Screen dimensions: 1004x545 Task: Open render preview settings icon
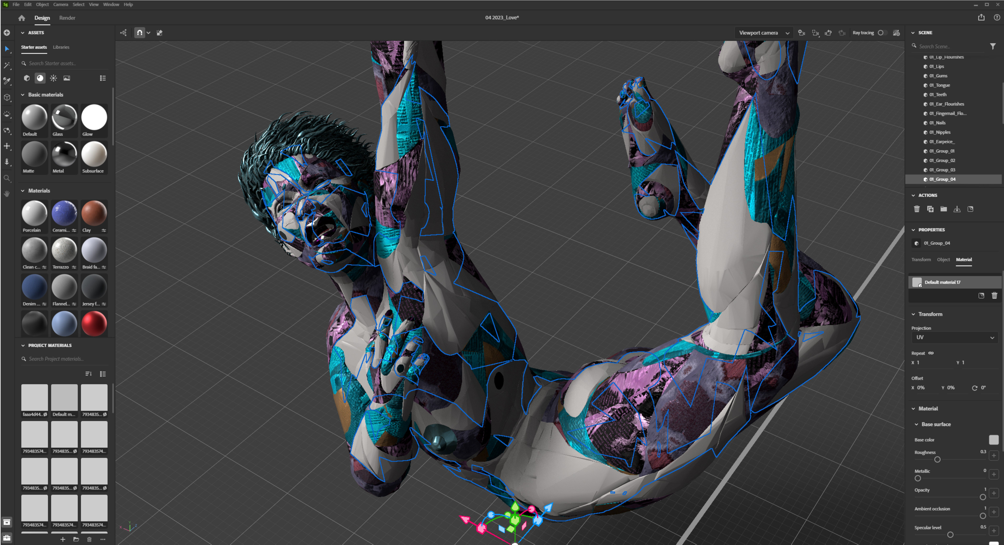(x=897, y=33)
